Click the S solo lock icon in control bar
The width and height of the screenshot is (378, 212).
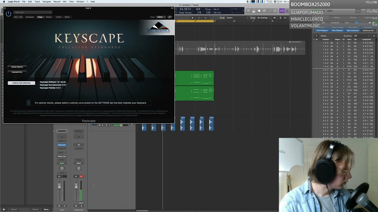(275, 11)
